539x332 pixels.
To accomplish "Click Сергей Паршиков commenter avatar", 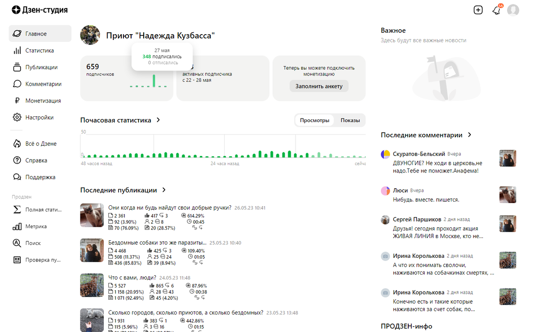I will (385, 220).
